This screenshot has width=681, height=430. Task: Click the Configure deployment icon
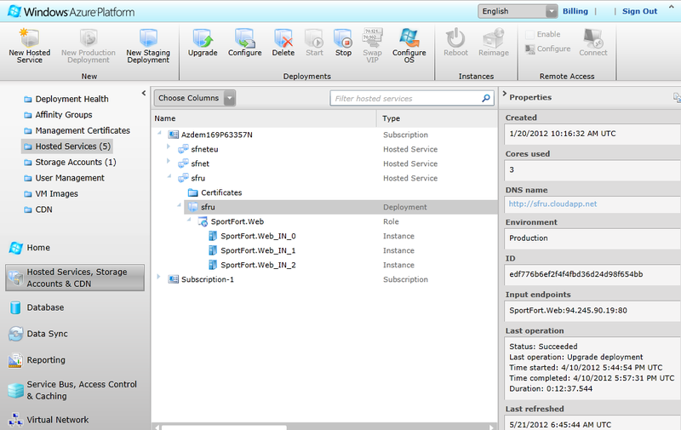tap(244, 37)
